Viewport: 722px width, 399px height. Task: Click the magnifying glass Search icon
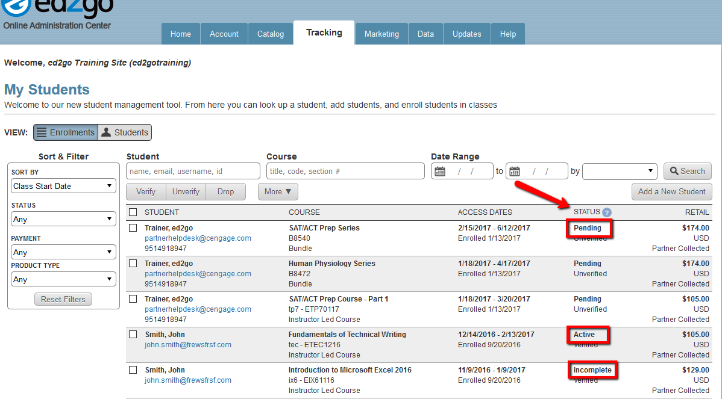point(673,171)
